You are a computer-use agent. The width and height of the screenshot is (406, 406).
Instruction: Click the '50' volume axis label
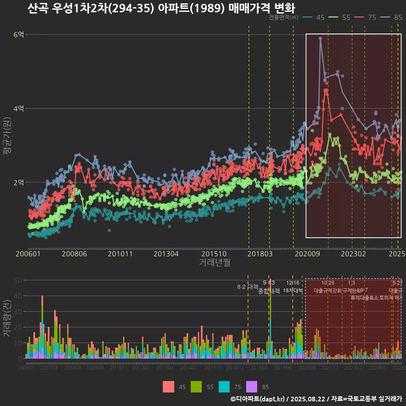pyautogui.click(x=18, y=280)
